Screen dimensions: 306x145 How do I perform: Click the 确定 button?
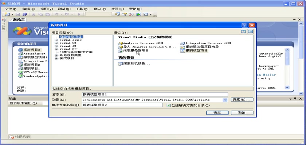click(217, 113)
